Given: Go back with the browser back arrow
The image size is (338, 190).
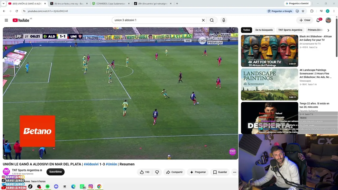Looking at the screenshot, I should point(4,11).
